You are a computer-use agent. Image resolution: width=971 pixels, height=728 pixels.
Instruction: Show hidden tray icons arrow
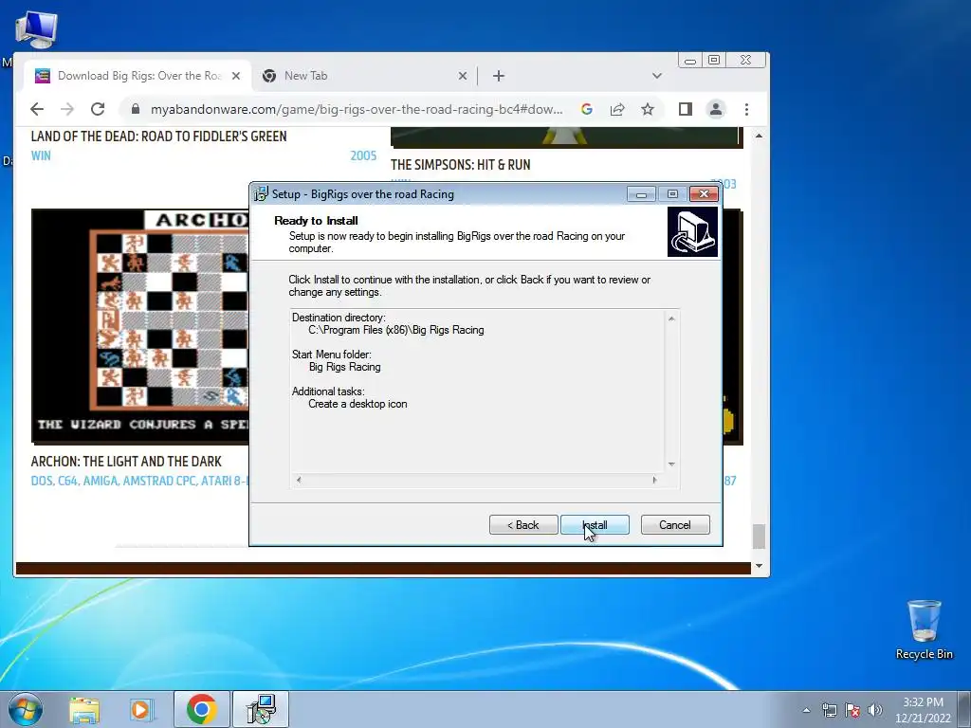806,710
